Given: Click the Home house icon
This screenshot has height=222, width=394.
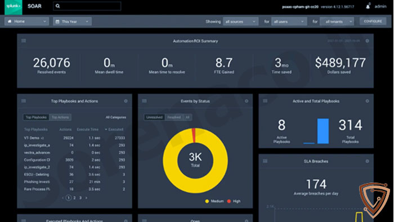Looking at the screenshot, I should pos(10,21).
